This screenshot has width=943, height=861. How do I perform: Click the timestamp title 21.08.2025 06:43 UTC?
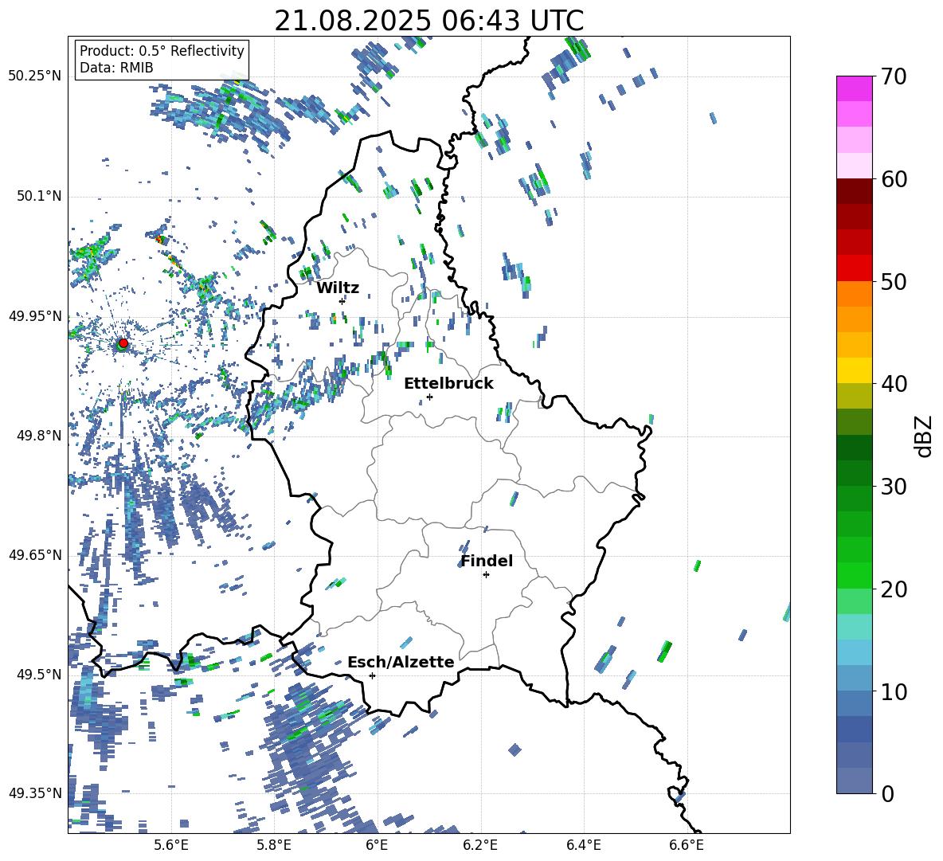pyautogui.click(x=428, y=21)
